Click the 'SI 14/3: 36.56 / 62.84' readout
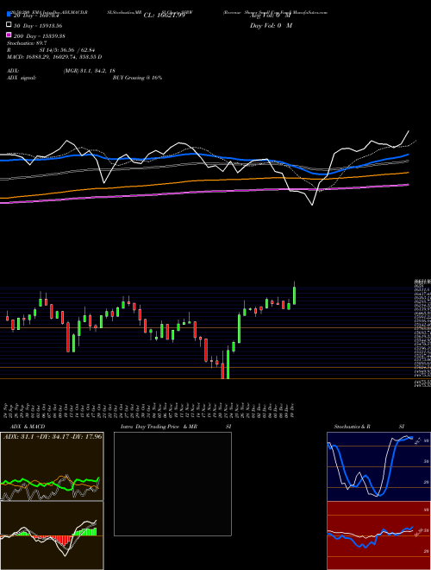 [x=67, y=50]
